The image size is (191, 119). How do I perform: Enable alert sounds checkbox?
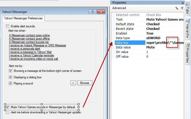coord(8,26)
